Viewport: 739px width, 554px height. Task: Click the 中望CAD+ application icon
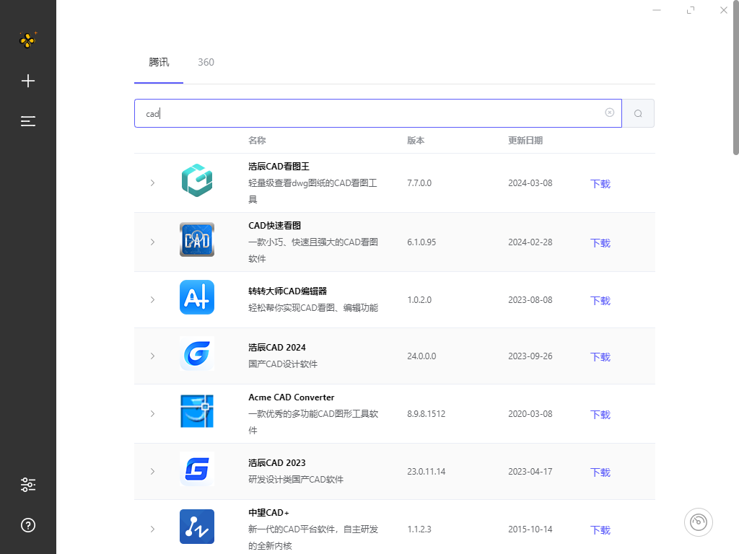click(x=196, y=527)
